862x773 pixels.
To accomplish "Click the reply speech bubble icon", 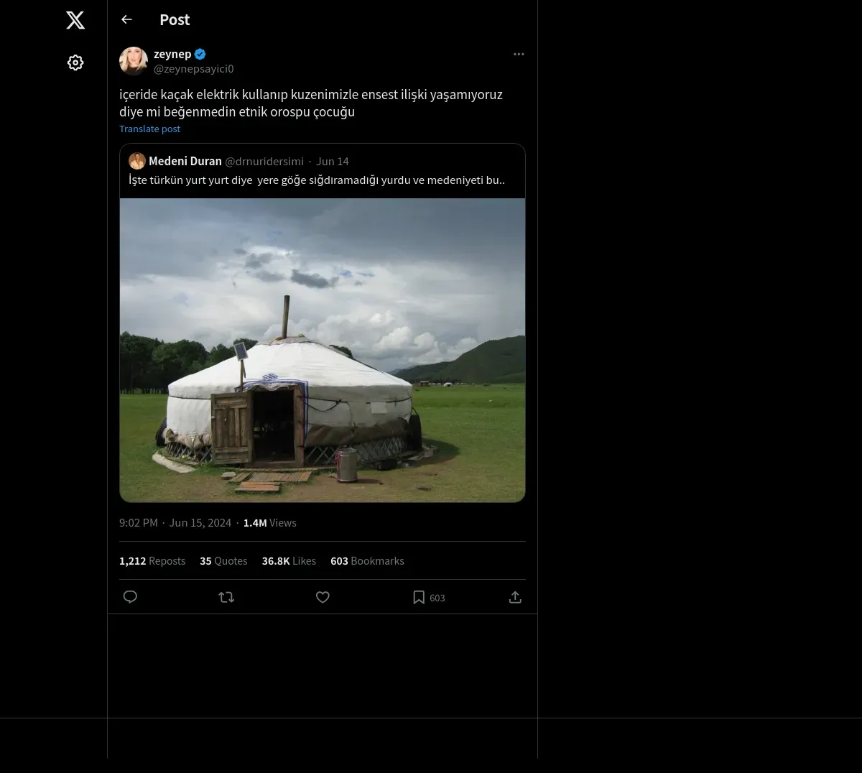I will pyautogui.click(x=130, y=597).
